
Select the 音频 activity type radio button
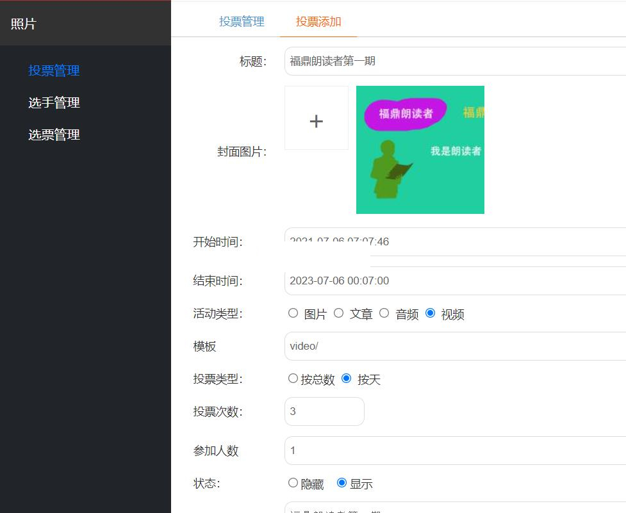click(x=384, y=313)
